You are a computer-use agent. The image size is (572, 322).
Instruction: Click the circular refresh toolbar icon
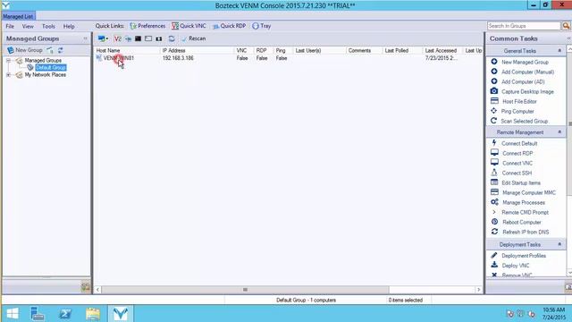coord(172,38)
